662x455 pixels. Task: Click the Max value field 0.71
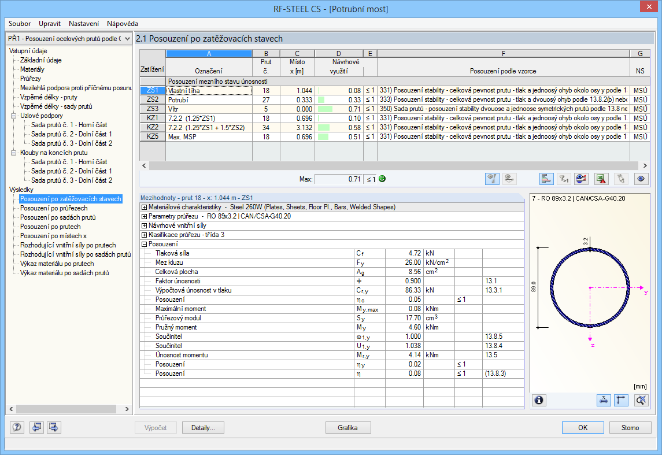(x=339, y=179)
